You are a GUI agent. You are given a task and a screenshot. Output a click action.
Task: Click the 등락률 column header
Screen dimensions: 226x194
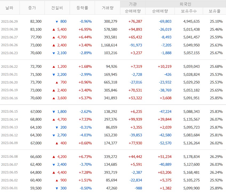pos(82,8)
